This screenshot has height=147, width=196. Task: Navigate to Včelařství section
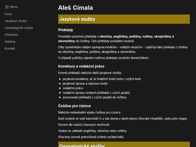(x=11, y=35)
